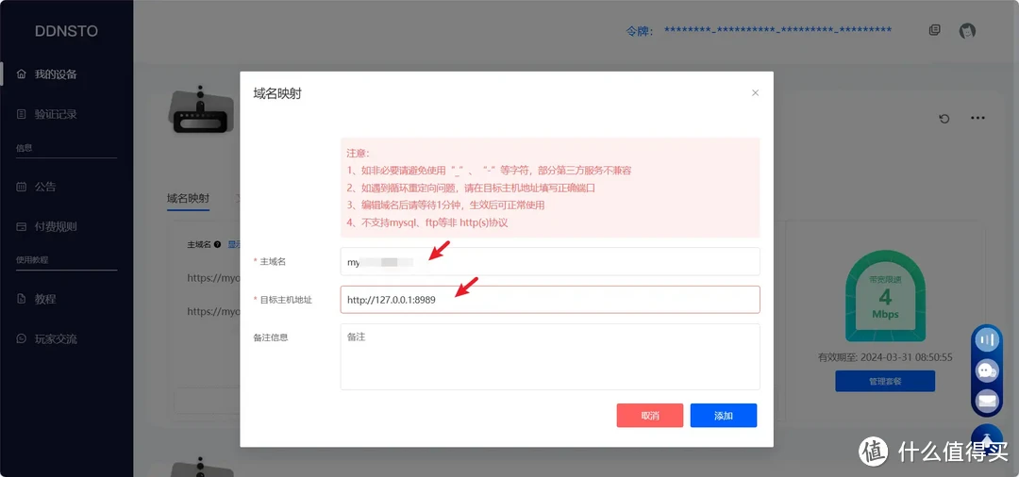The image size is (1019, 477).
Task: Click the help icon next to 主域名 header
Action: [x=217, y=245]
